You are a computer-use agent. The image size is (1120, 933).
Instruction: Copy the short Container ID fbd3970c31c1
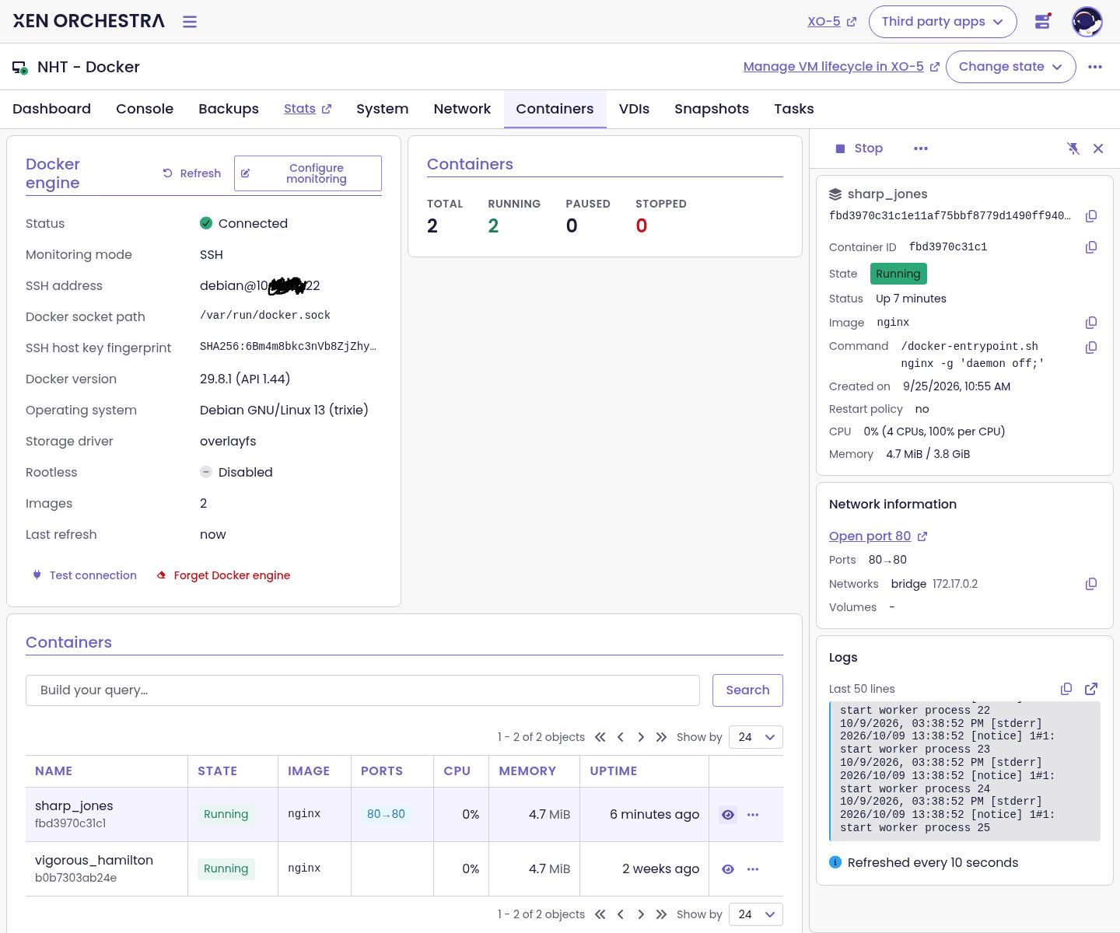(x=1091, y=247)
